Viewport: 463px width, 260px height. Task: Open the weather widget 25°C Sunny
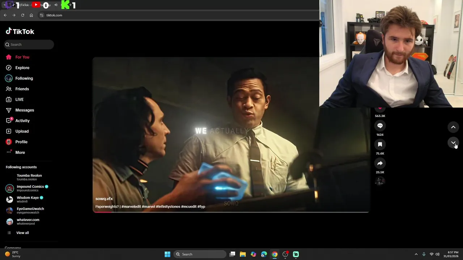(x=13, y=254)
